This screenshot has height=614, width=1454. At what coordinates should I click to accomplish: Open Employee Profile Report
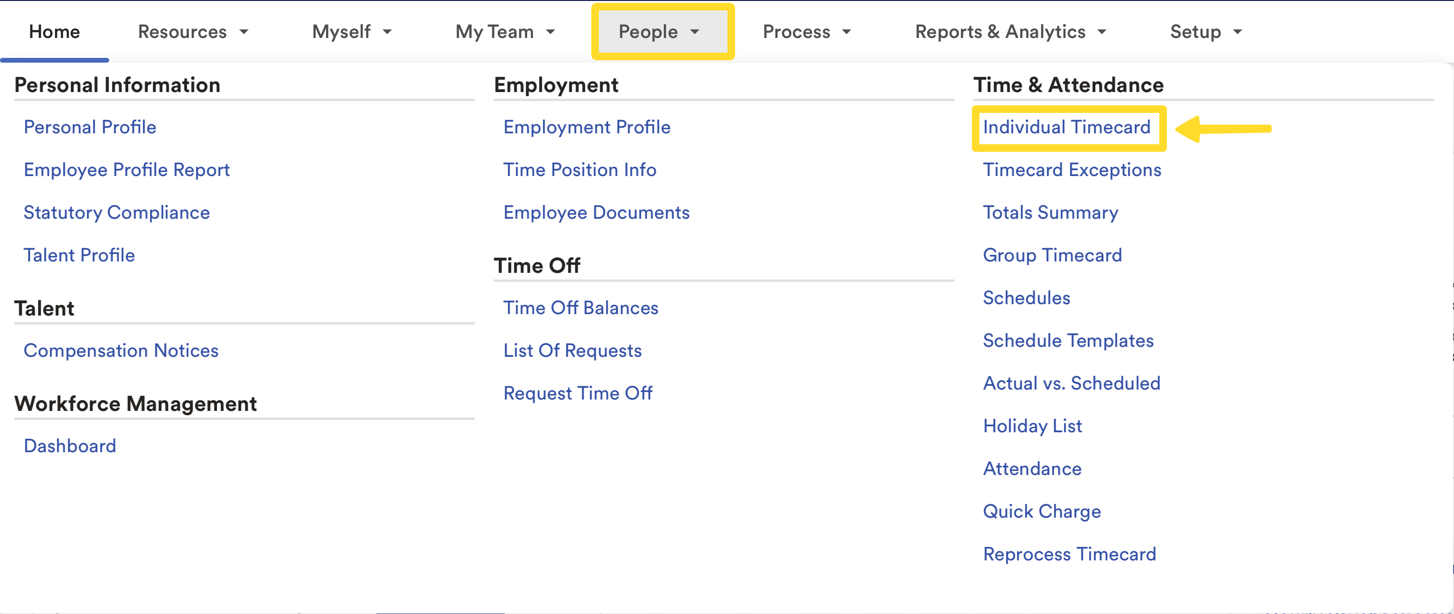126,170
